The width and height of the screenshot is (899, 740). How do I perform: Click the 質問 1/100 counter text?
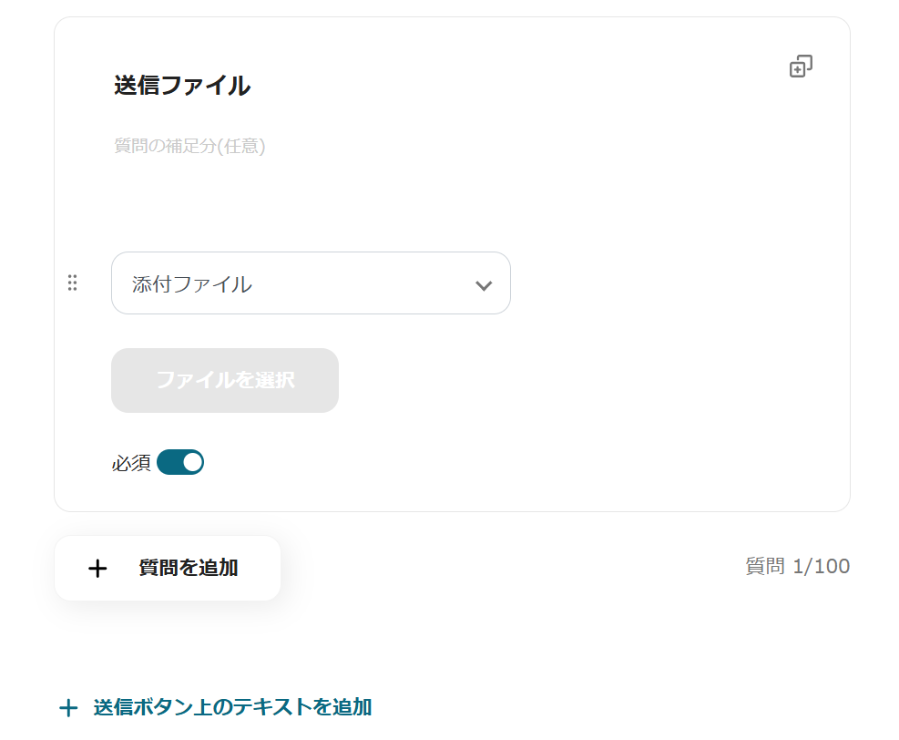click(797, 567)
